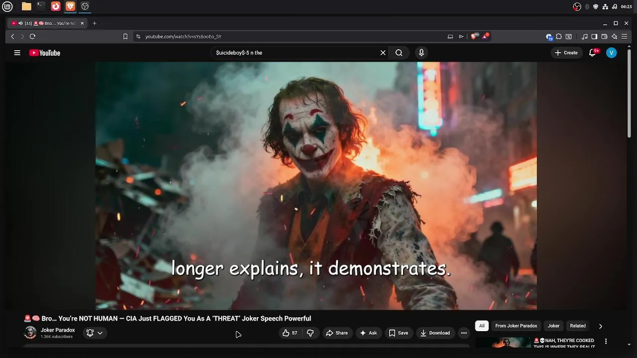The image size is (637, 358).
Task: Open Leo AI assistant sparkle icon
Action: click(x=614, y=36)
